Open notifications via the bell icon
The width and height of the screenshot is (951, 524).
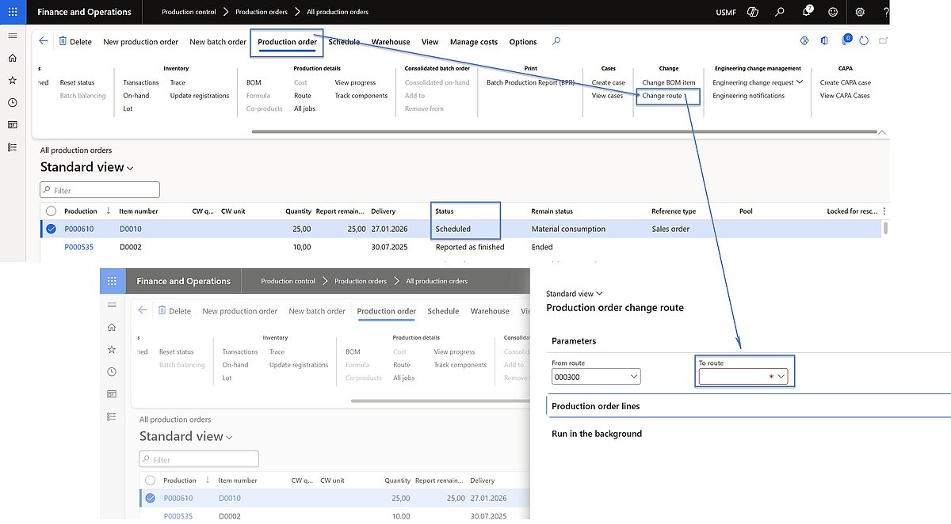(x=807, y=12)
